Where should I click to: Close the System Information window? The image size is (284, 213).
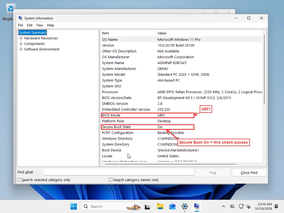(x=261, y=18)
